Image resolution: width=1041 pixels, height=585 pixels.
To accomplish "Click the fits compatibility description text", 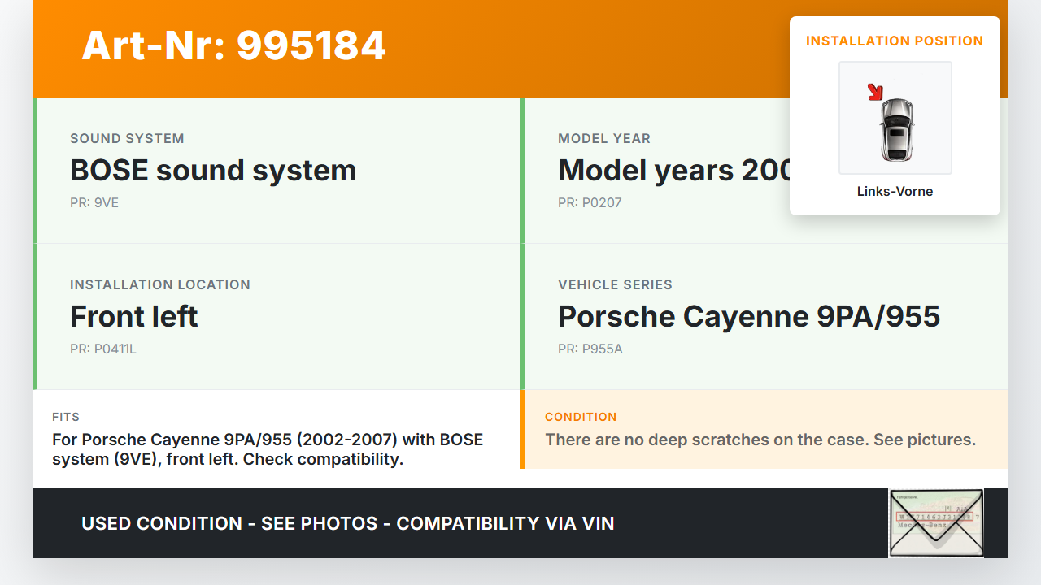I will tap(268, 449).
